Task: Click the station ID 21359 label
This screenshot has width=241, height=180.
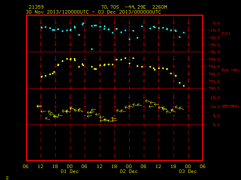Action: coord(36,7)
